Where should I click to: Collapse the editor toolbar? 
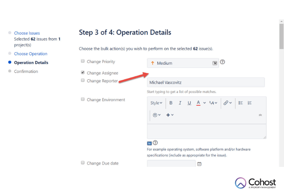coord(260,115)
